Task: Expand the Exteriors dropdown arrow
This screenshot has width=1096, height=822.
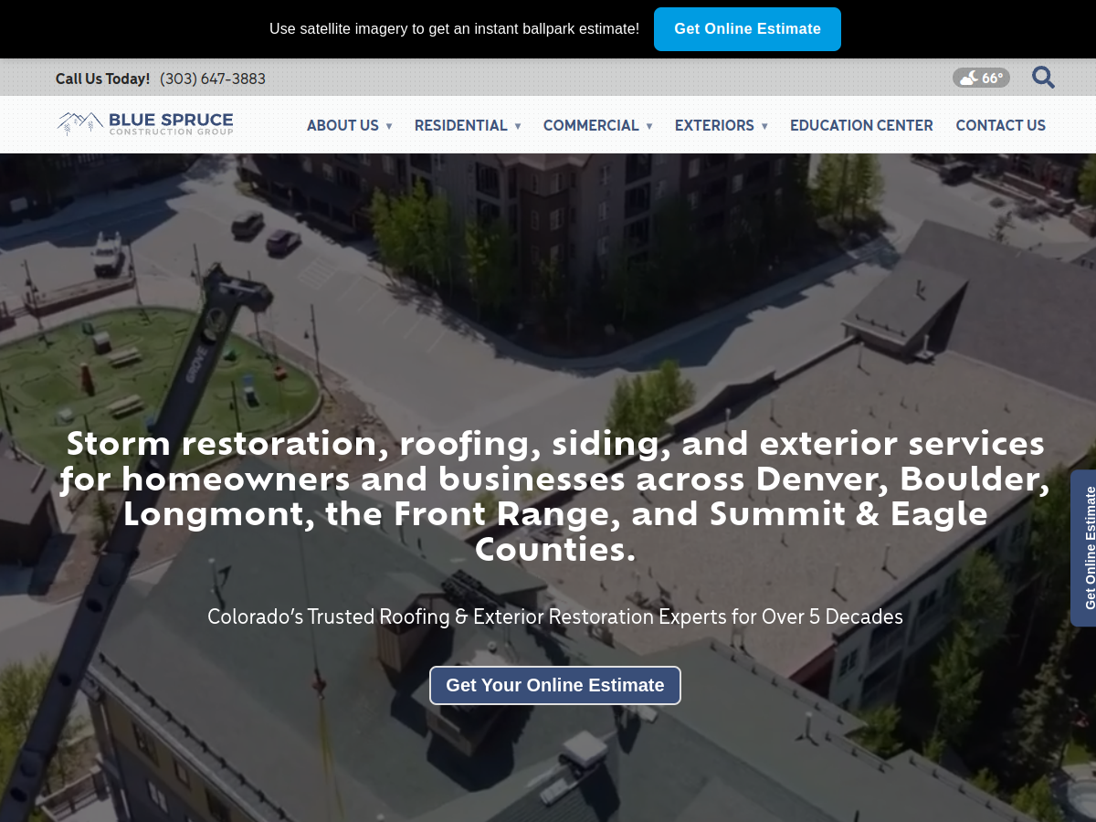Action: (764, 126)
